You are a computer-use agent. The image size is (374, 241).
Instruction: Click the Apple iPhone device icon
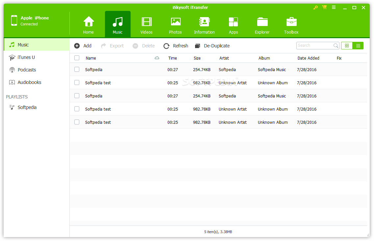(x=14, y=20)
